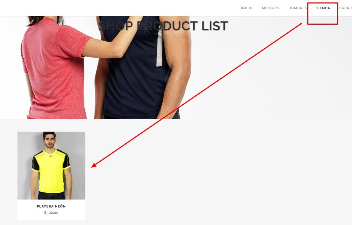Click the model's face in product photo

pos(49,140)
